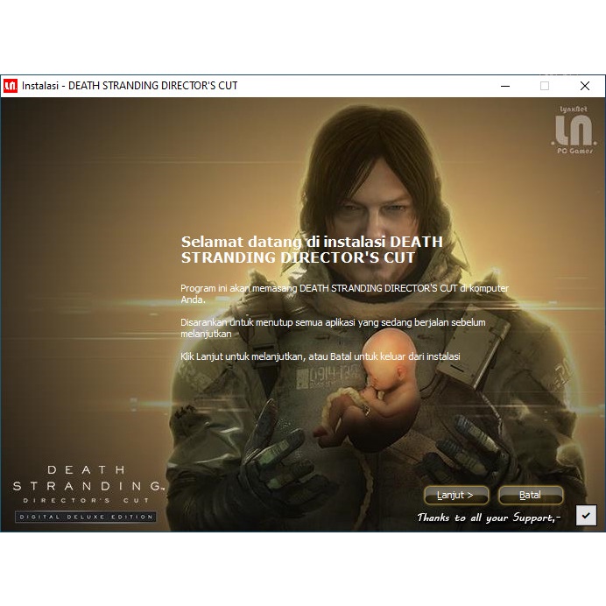
Task: Click the Lanjut button to continue installation
Action: coord(455,495)
